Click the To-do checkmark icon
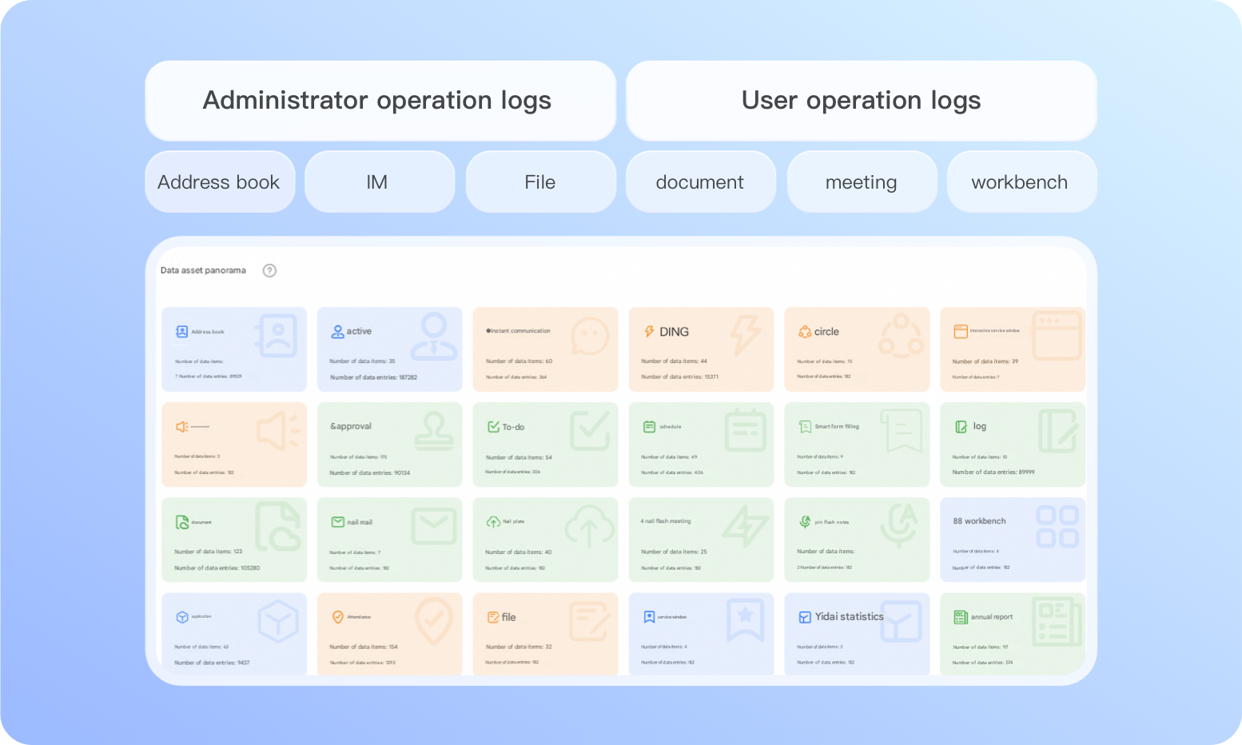Screen dimensions: 1242x745 coord(494,427)
